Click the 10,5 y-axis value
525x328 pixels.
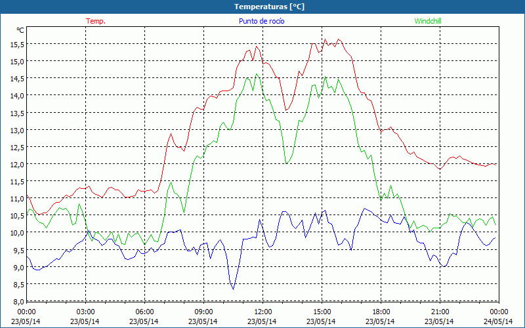[18, 216]
